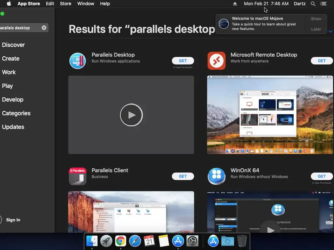The height and width of the screenshot is (250, 334).
Task: Open Safari from the Dock
Action: point(135,241)
